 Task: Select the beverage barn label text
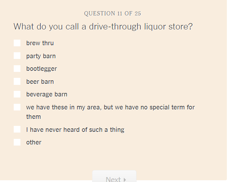pyautogui.click(x=47, y=94)
